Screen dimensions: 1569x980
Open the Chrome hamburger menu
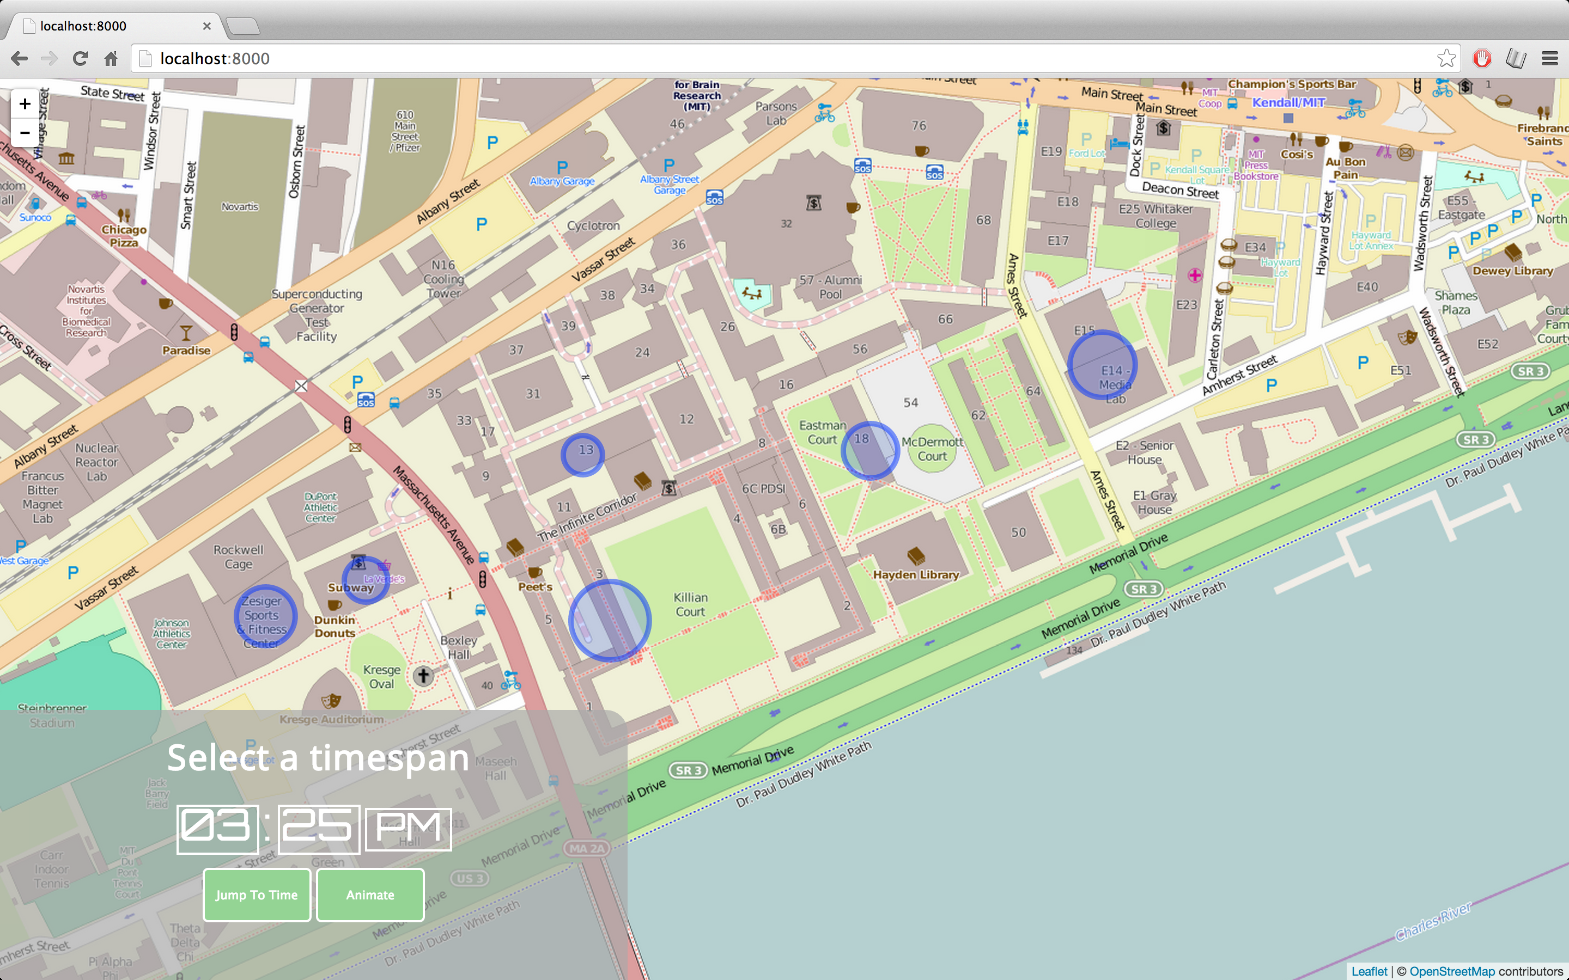(1549, 59)
